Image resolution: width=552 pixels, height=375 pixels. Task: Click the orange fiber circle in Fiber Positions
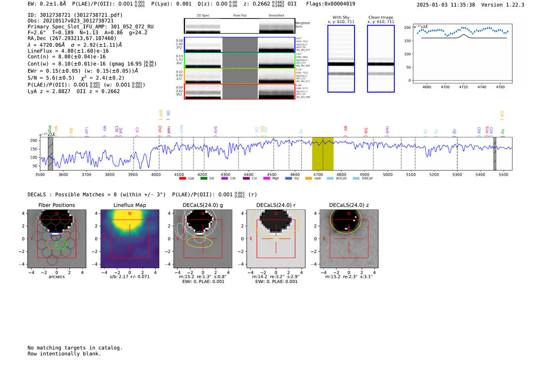51,244
